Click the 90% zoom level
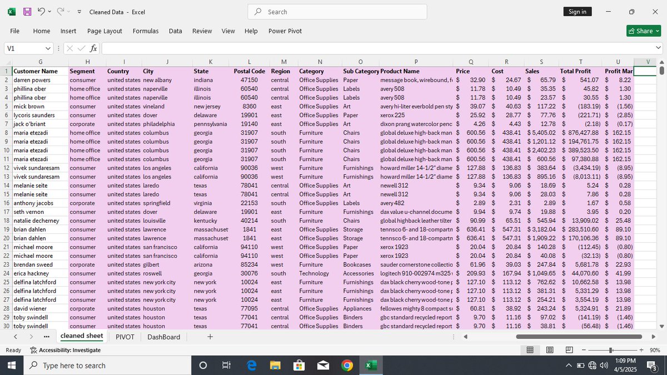This screenshot has height=375, width=667. 654,350
